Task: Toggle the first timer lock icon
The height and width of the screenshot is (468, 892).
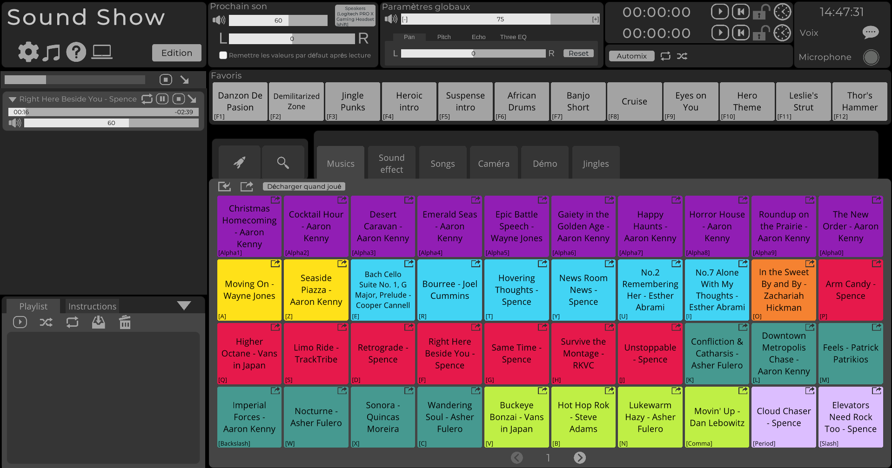Action: pyautogui.click(x=761, y=12)
